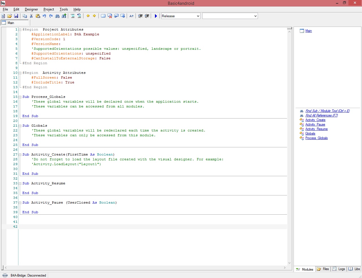
Task: Collapse Sub Process_Globals fold marker
Action: pyautogui.click(x=20, y=97)
